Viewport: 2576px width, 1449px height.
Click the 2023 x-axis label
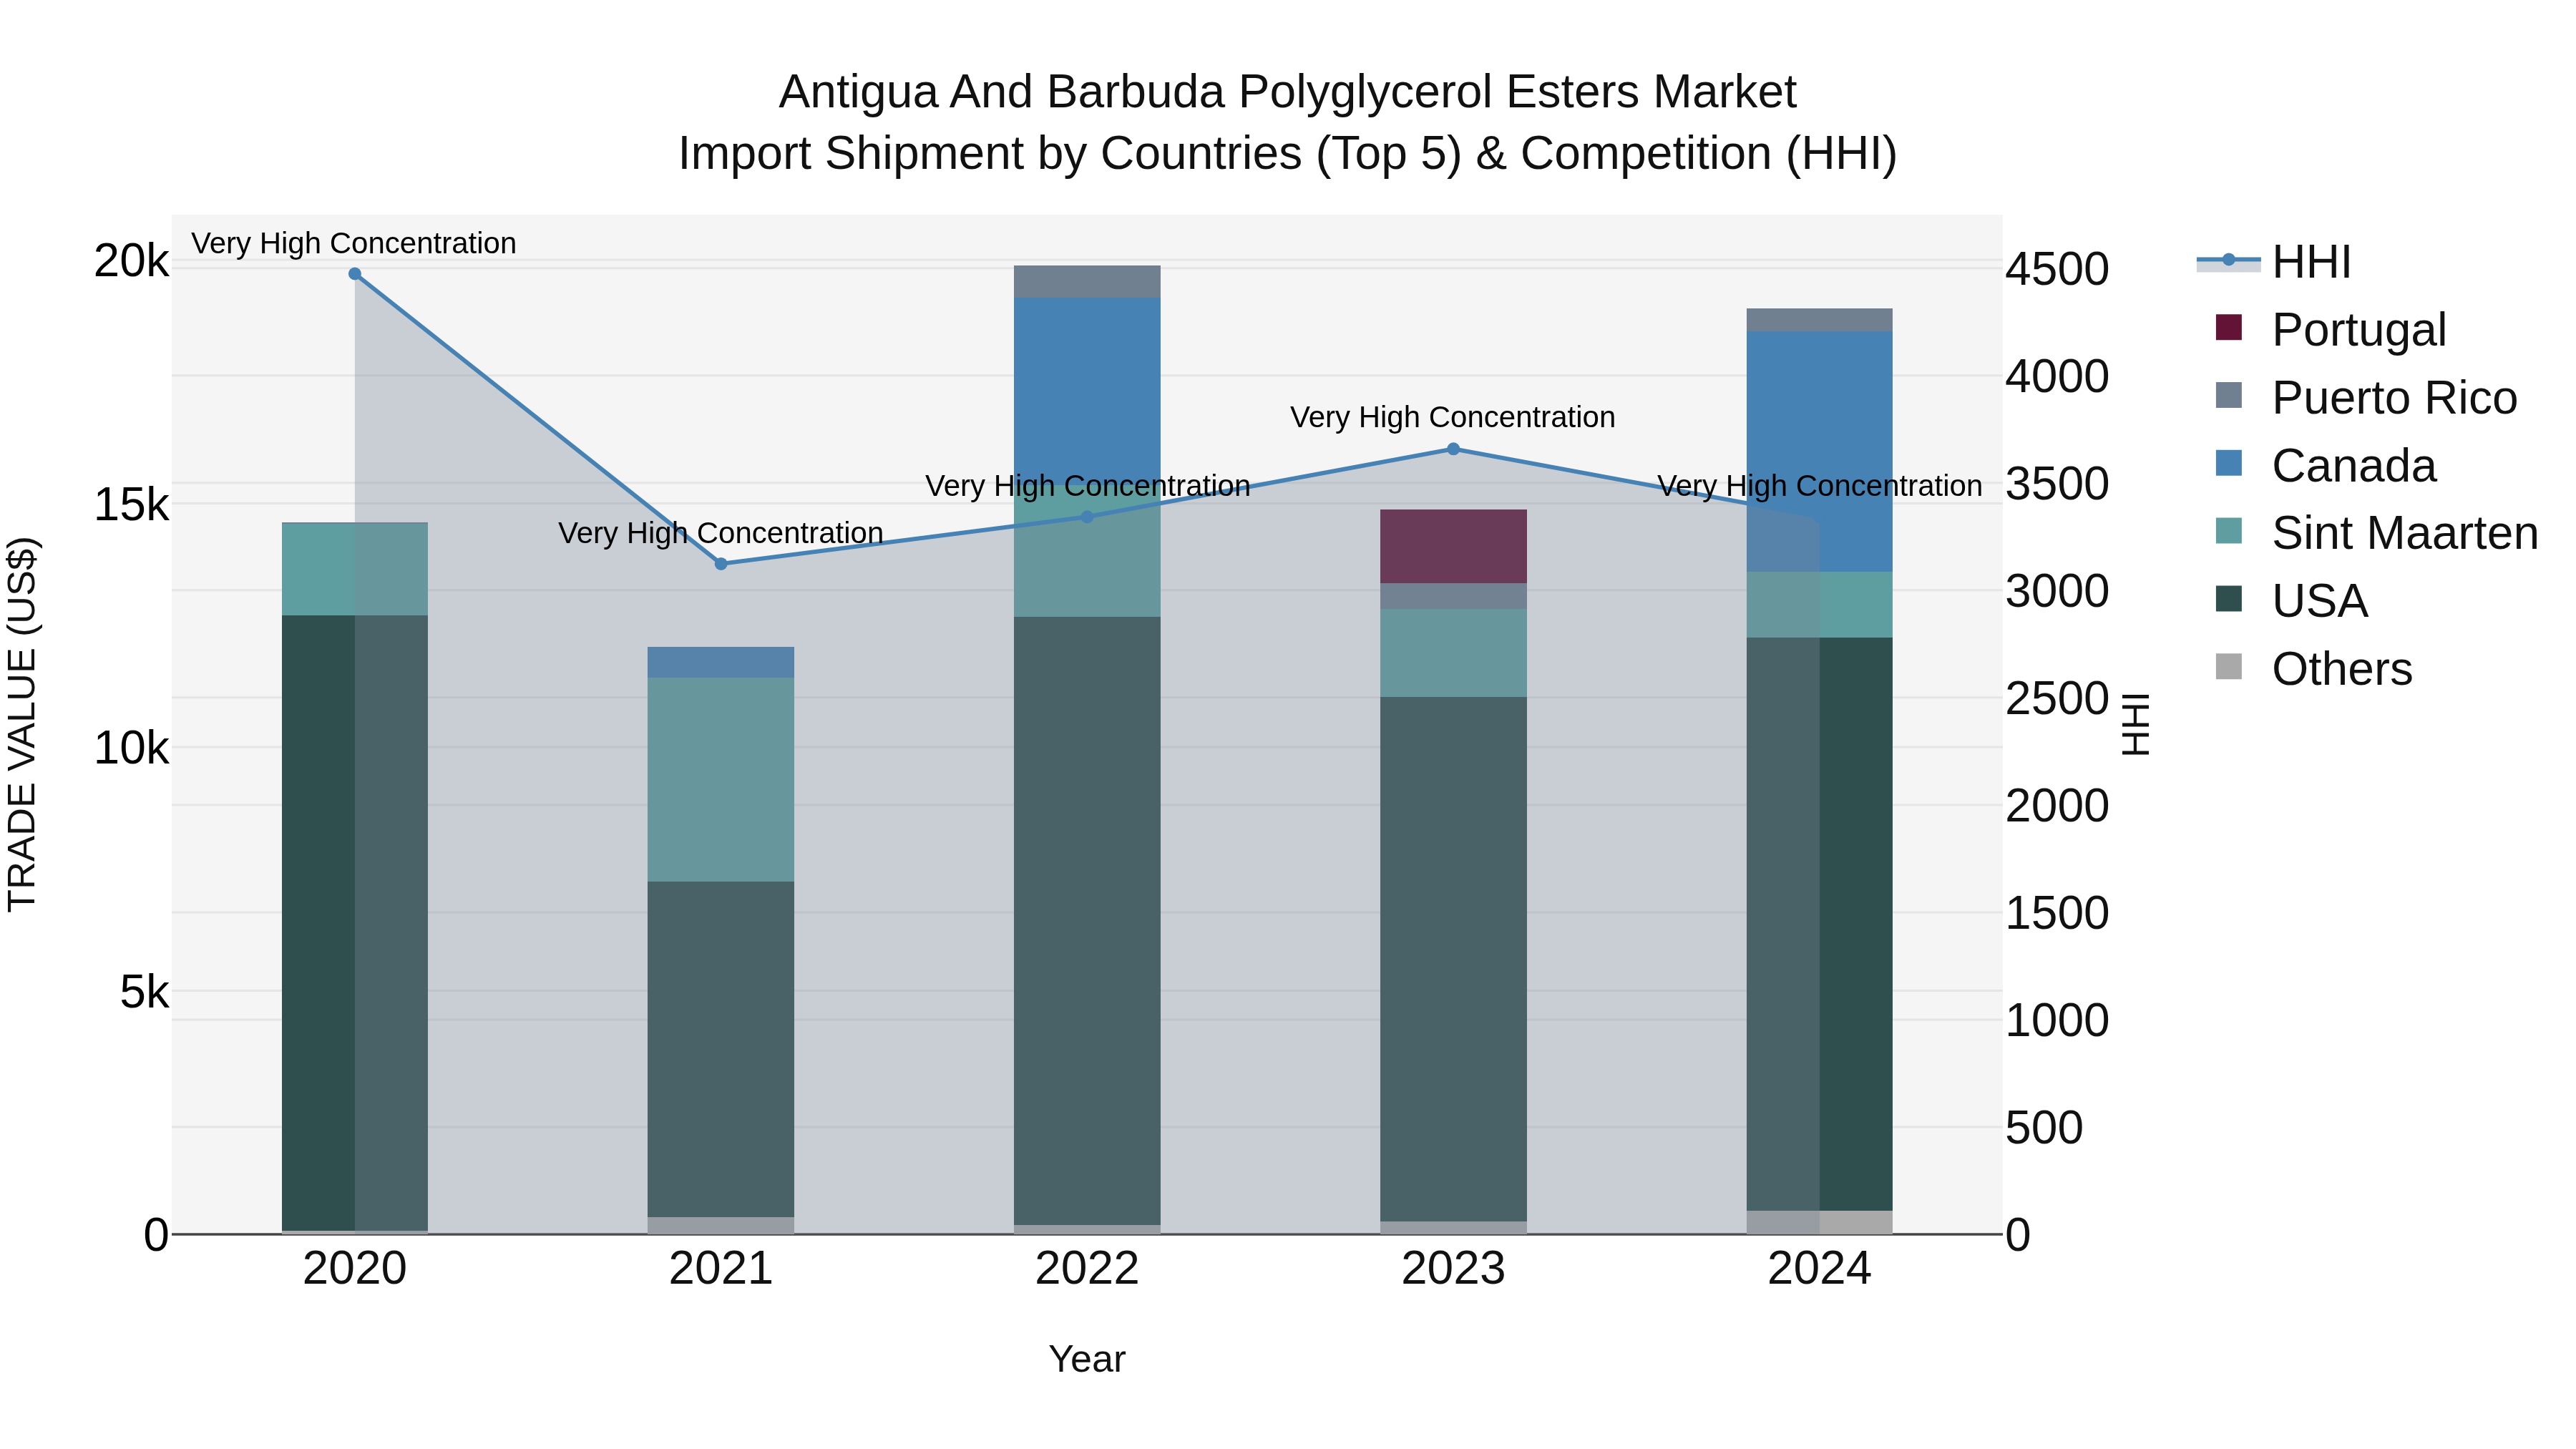(1454, 1269)
